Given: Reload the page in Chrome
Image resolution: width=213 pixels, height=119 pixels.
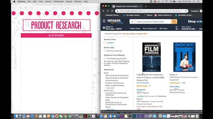Looking at the screenshot, I should pos(112,11).
